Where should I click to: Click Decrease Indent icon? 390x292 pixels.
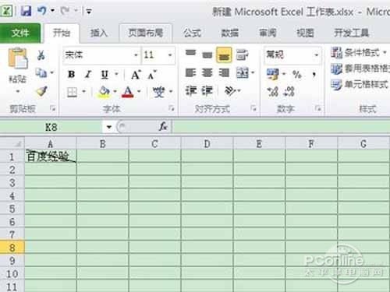point(191,91)
